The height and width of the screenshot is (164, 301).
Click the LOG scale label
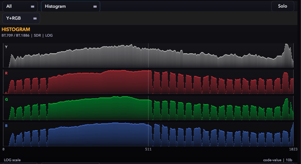[12, 160]
